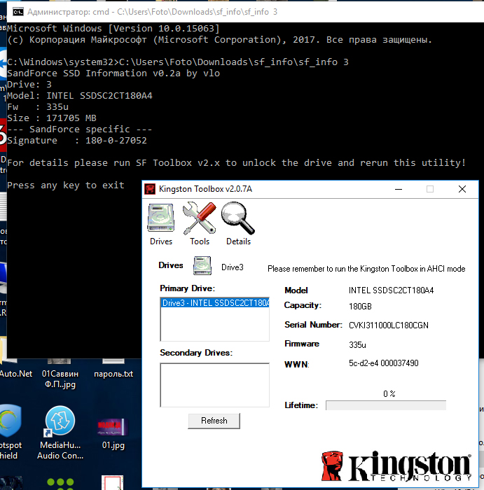Click the Kingston Toolbox title bar app icon
Viewport: 484px width, 490px height.
pyautogui.click(x=150, y=189)
